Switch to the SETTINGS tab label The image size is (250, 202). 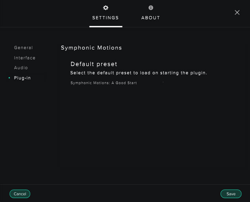pos(106,18)
